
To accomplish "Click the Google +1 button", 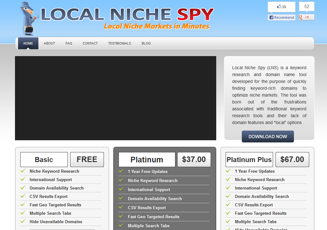I will tap(306, 17).
